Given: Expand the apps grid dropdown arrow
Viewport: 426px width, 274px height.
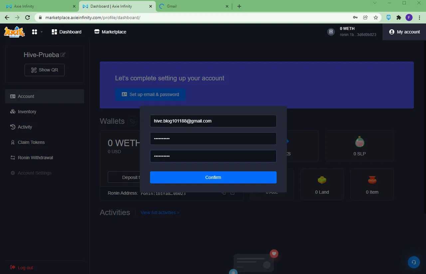Looking at the screenshot, I should click(42, 32).
